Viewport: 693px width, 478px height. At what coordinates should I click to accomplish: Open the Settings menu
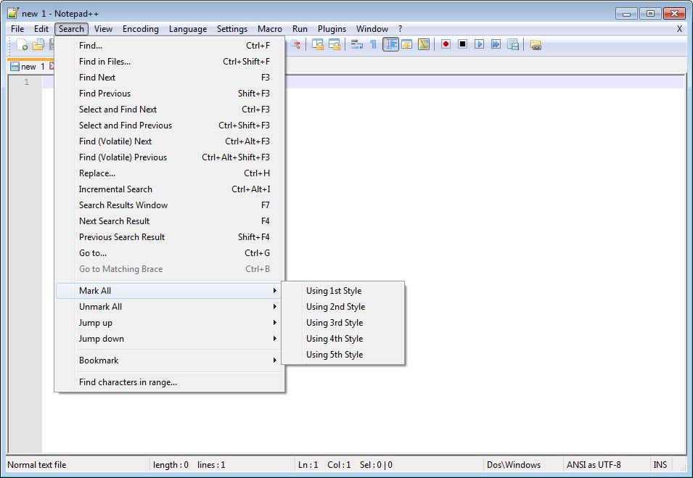point(232,29)
